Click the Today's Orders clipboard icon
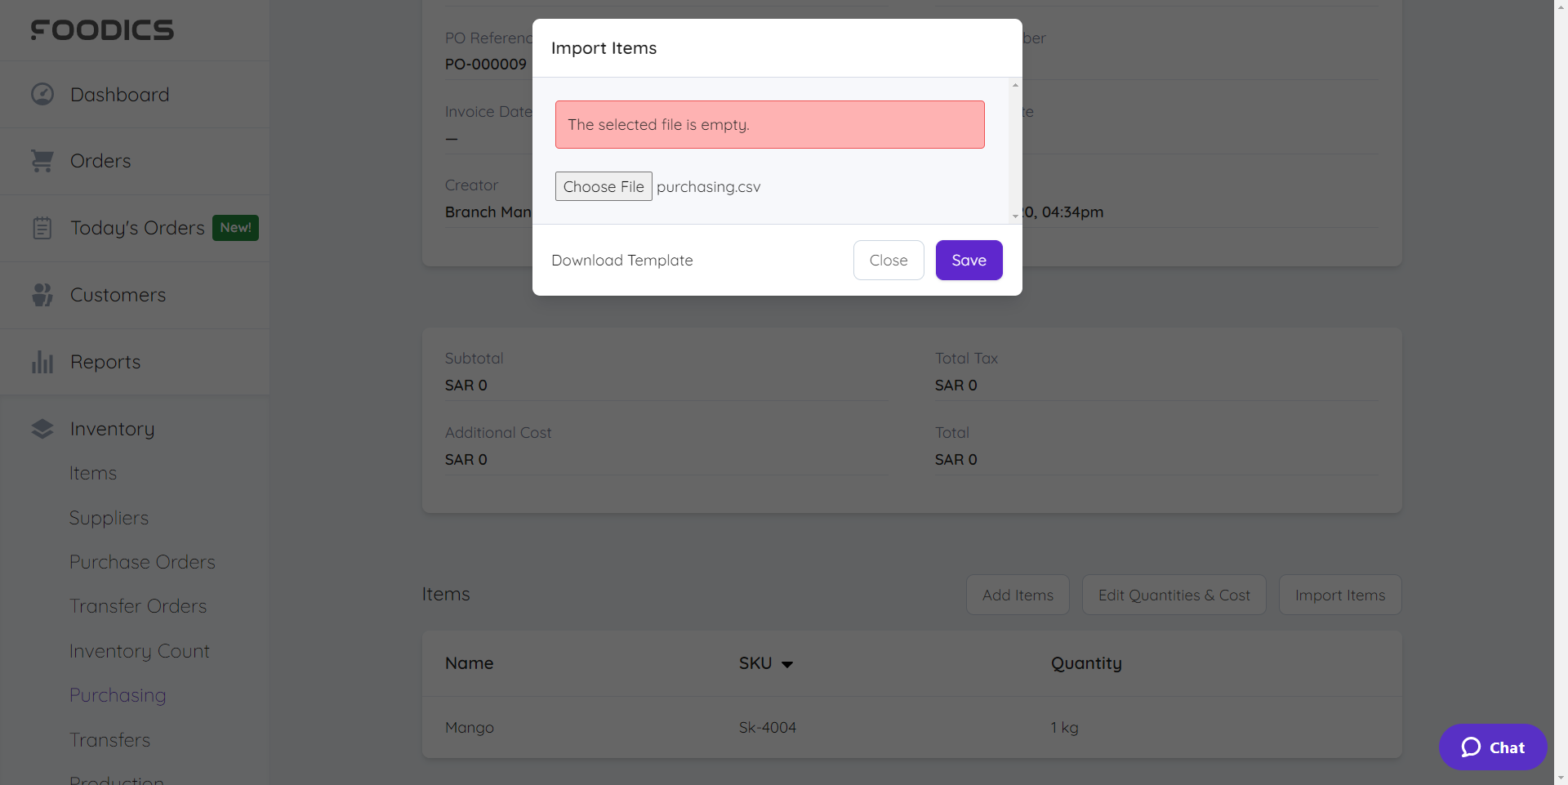This screenshot has width=1568, height=785. click(42, 228)
